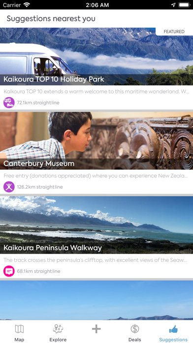
Task: Click the purple activity person icon
Action: click(x=9, y=187)
